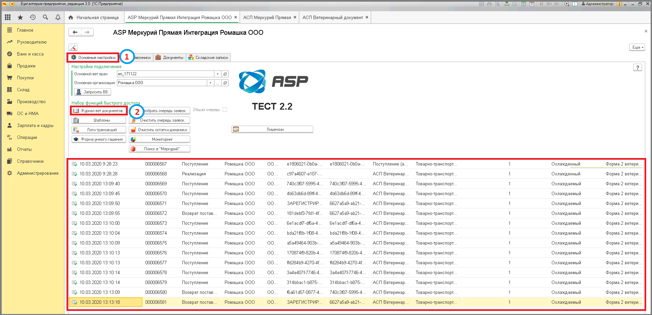Open Журнал вет документов

[x=99, y=111]
